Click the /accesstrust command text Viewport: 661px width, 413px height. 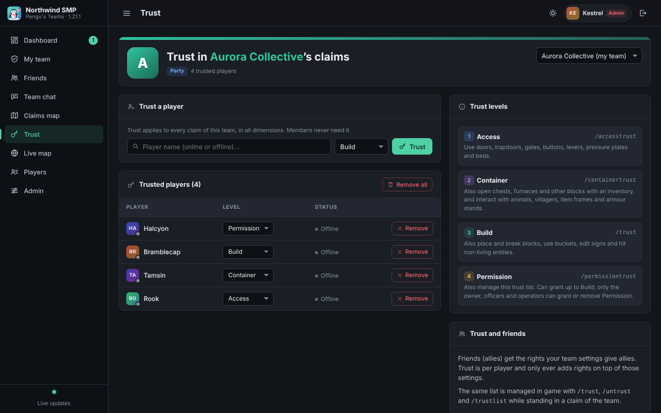click(616, 136)
